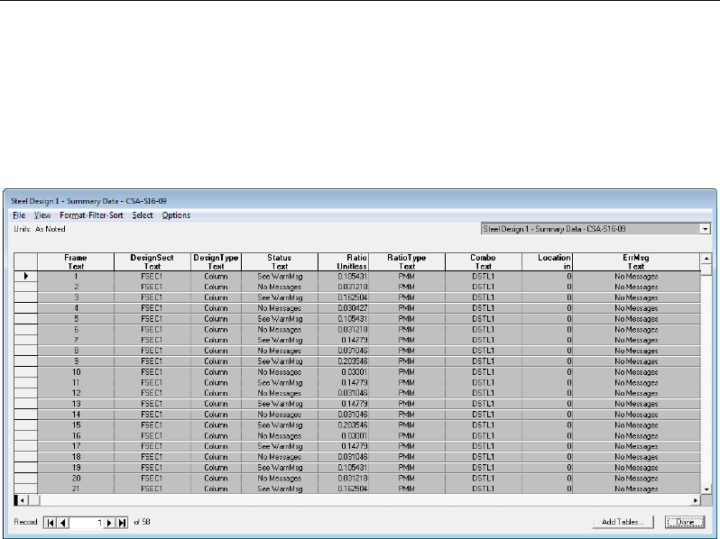Click the ErrMsg column header

(636, 262)
